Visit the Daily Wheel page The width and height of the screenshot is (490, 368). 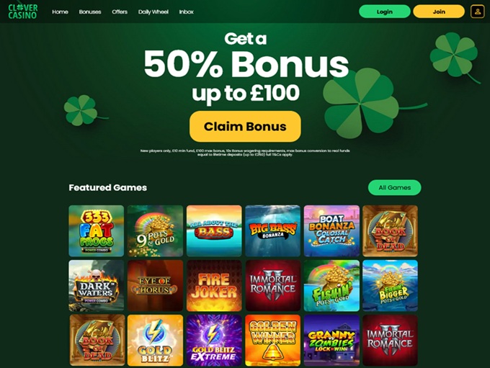click(153, 12)
